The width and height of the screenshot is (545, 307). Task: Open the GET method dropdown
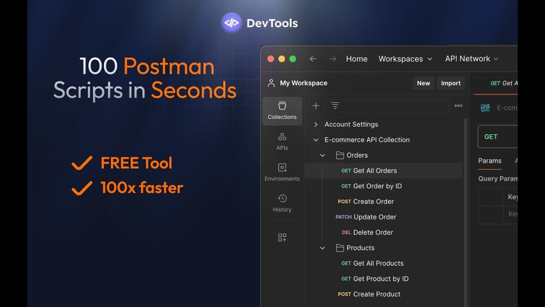click(x=497, y=137)
